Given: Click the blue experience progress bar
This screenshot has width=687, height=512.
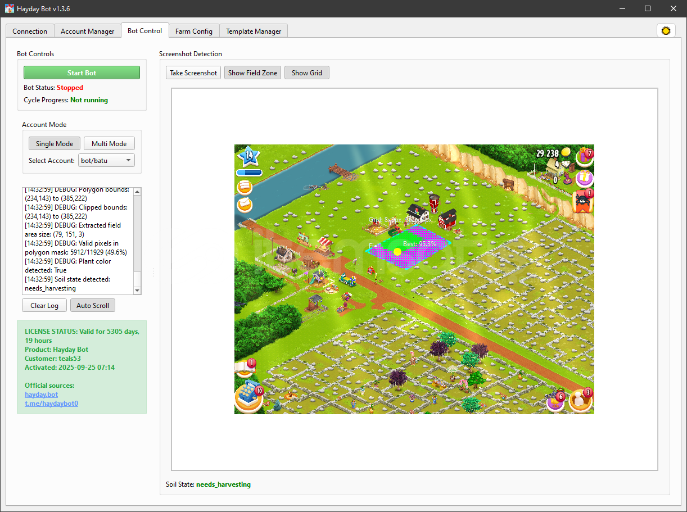Looking at the screenshot, I should click(249, 173).
